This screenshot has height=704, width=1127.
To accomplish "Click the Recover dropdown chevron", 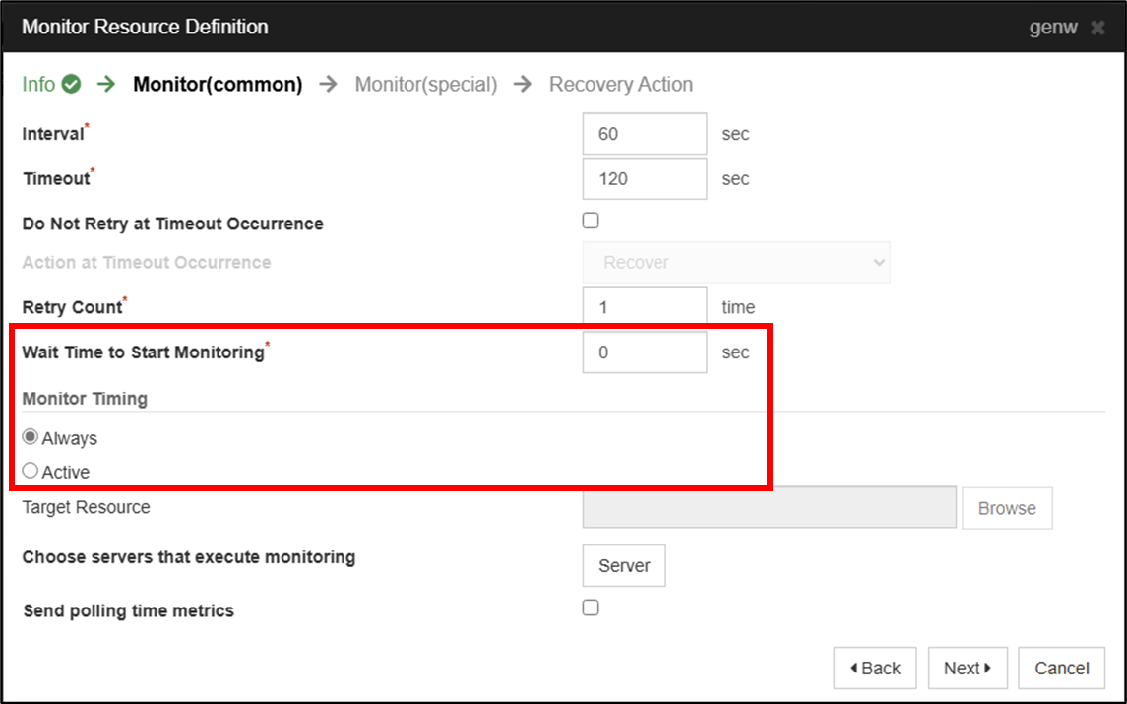I will [879, 262].
